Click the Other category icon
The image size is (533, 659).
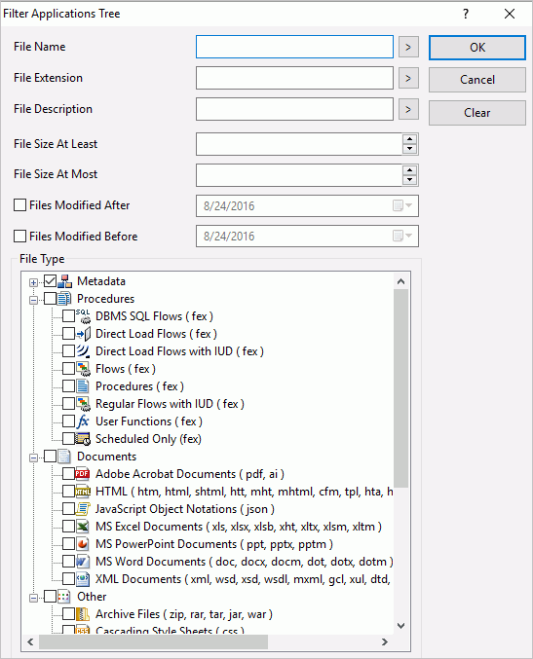coord(64,597)
